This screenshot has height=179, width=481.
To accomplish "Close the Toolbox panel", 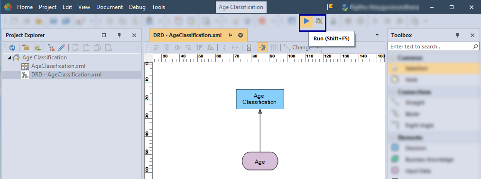I will point(472,35).
